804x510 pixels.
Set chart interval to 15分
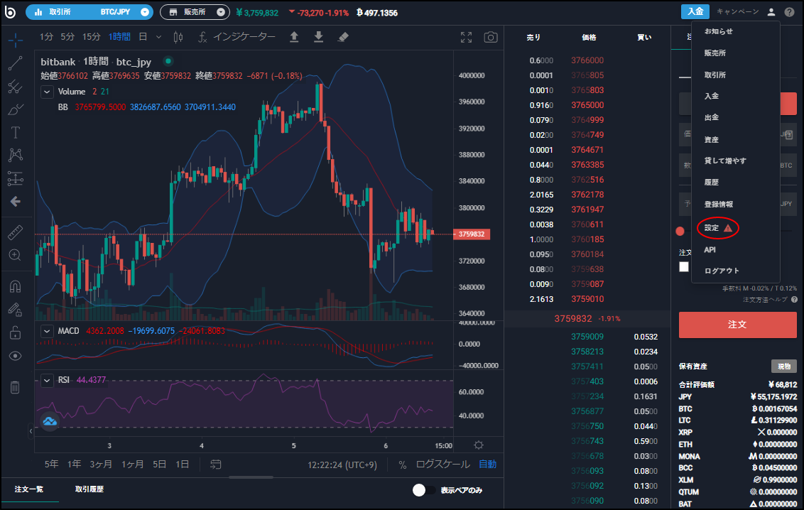coord(92,37)
